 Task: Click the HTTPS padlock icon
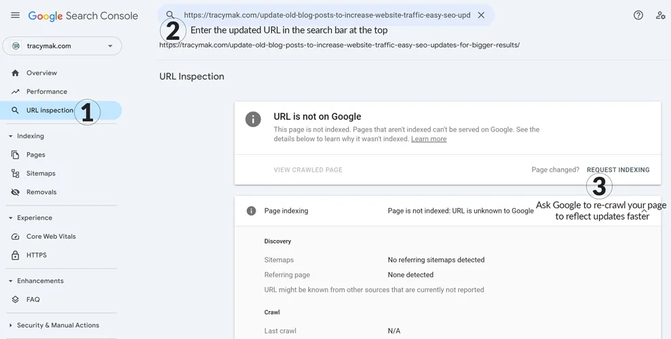pos(16,255)
